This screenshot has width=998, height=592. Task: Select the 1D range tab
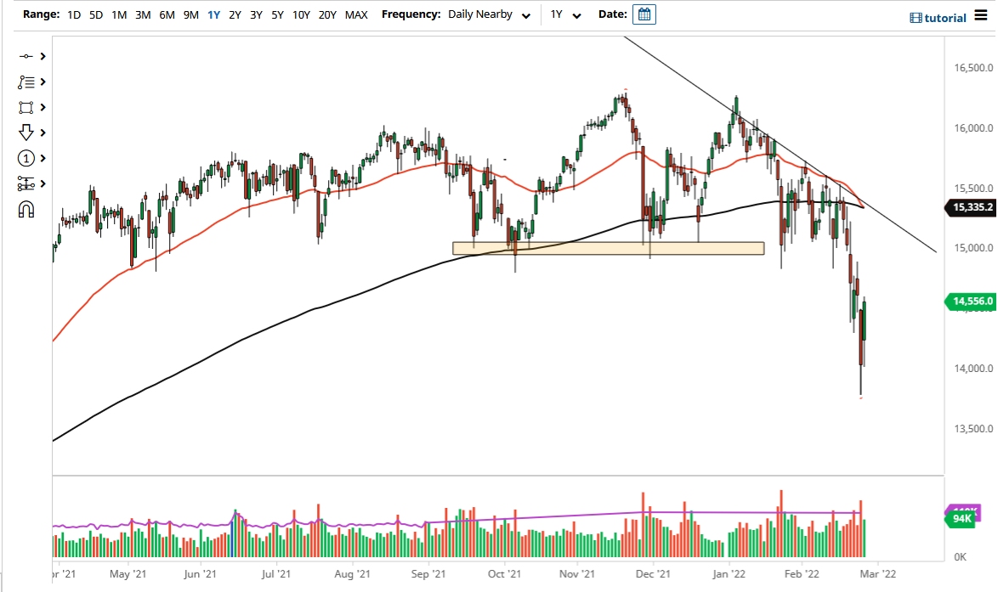click(x=73, y=14)
